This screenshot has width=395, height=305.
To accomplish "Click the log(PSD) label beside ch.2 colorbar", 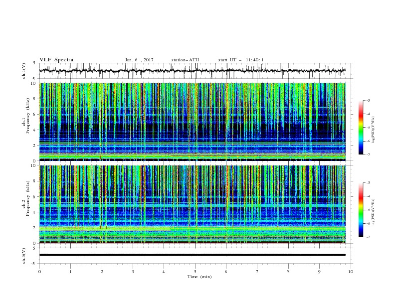I will 374,212.
